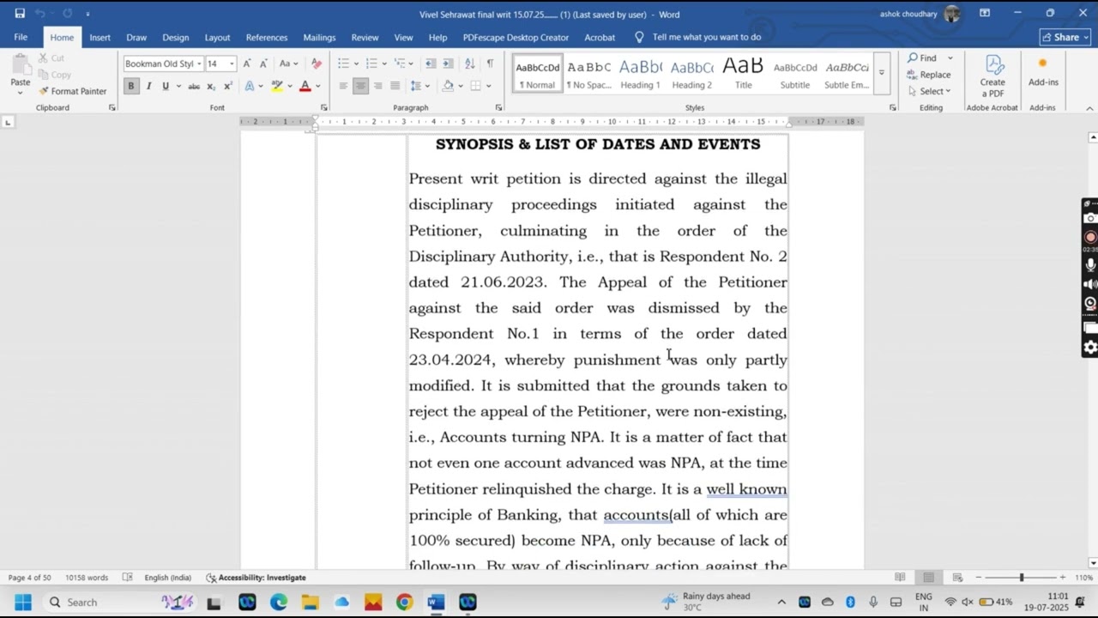
Task: Open the ribbon display options icon
Action: (985, 14)
